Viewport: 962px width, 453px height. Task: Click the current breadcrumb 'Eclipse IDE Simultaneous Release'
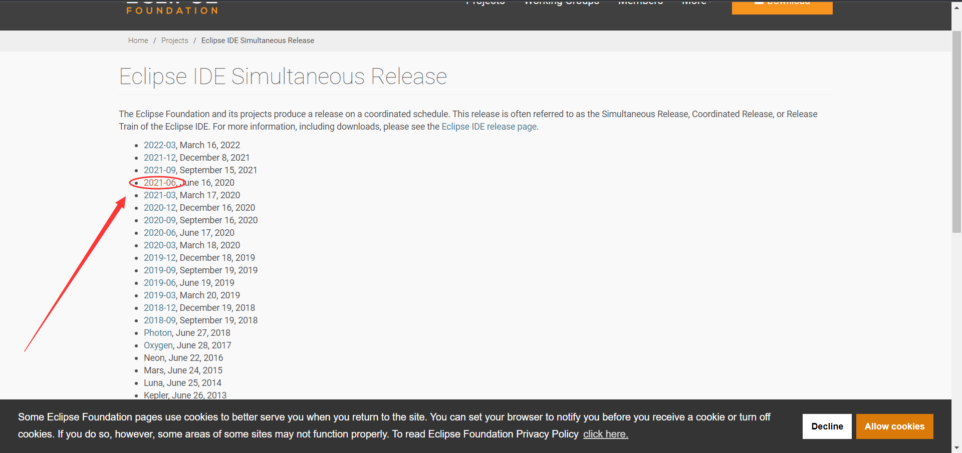258,41
